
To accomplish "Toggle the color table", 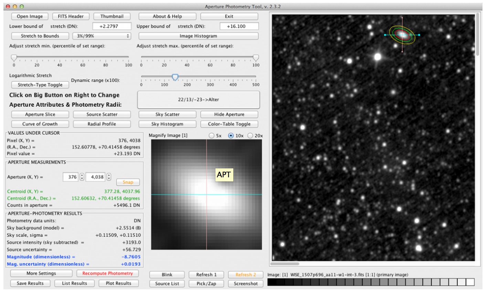I will (229, 124).
